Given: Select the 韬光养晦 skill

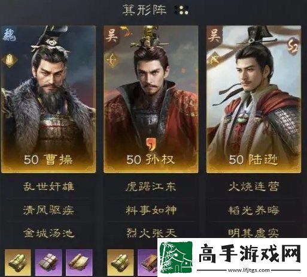Looking at the screenshot, I should tap(254, 210).
